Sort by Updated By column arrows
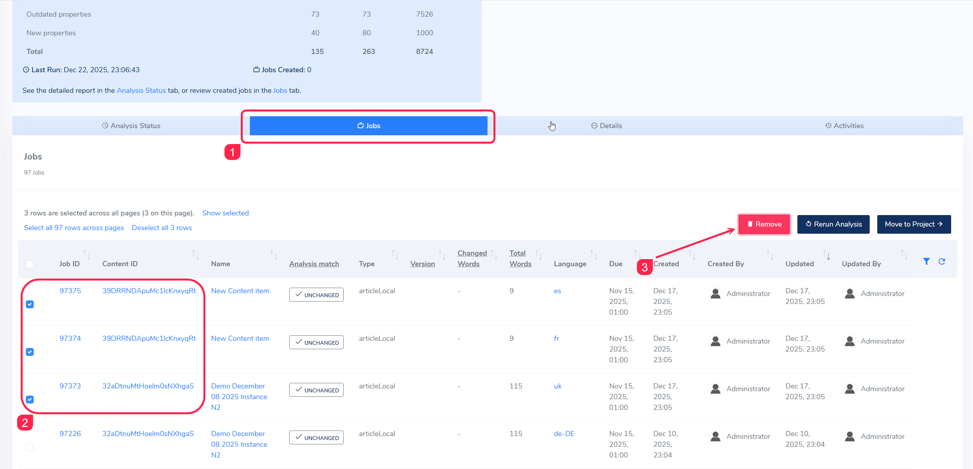Viewport: 973px width, 469px height. click(x=904, y=255)
